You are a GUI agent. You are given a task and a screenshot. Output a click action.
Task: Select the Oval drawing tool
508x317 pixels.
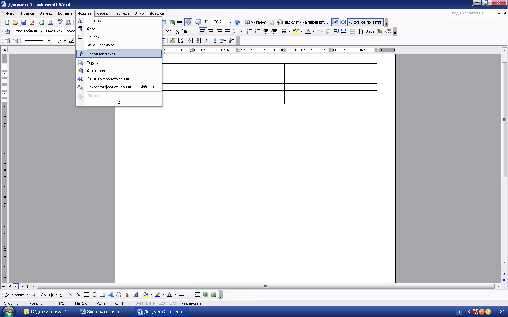point(95,294)
